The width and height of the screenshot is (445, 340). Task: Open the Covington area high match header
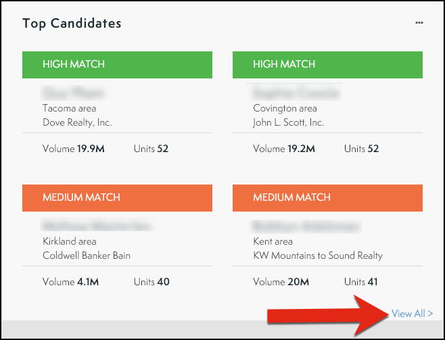click(x=327, y=64)
